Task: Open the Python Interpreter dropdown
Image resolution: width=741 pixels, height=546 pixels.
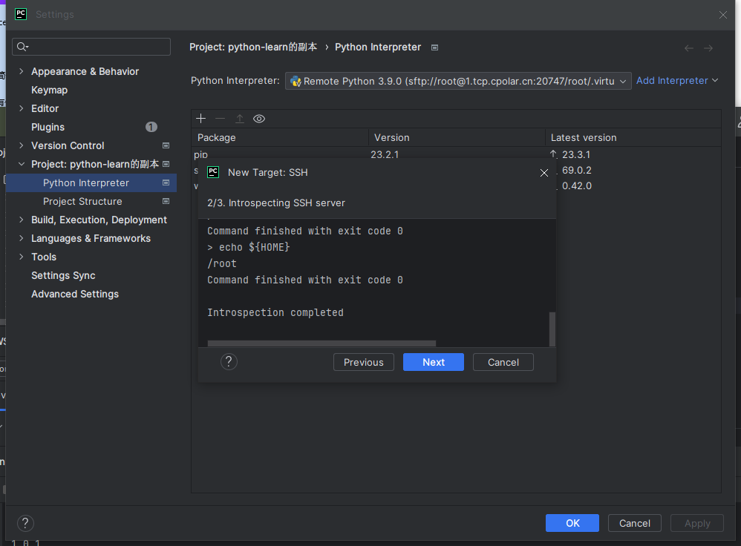Action: pyautogui.click(x=458, y=81)
